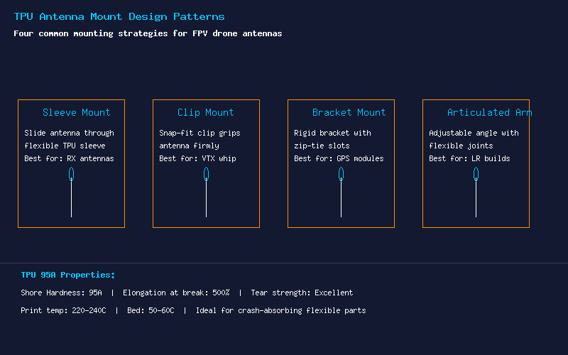568x355 pixels.
Task: Click 'Bed: 50-60C' value
Action: click(x=151, y=310)
